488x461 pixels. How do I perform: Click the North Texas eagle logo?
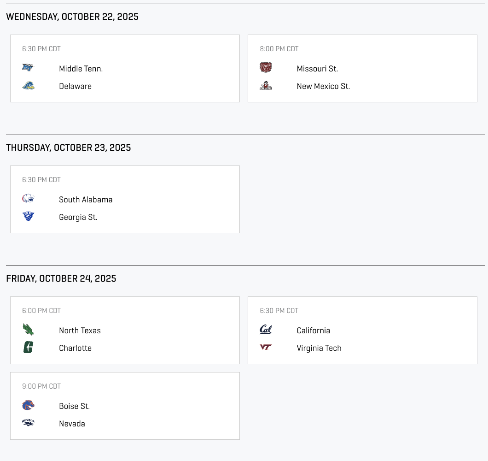tap(28, 330)
